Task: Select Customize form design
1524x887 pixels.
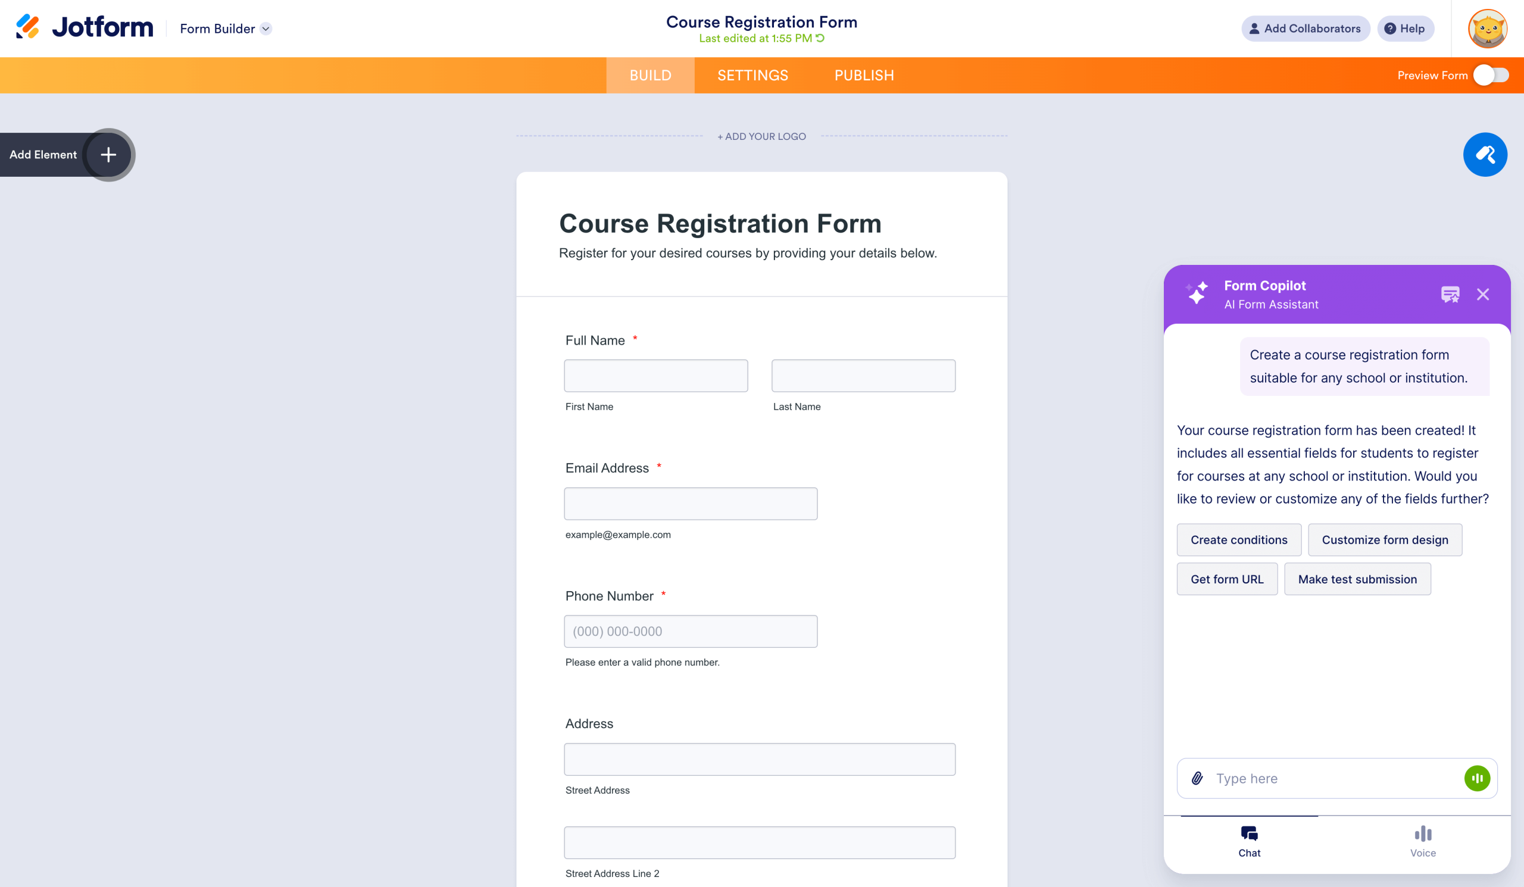Action: (x=1385, y=539)
